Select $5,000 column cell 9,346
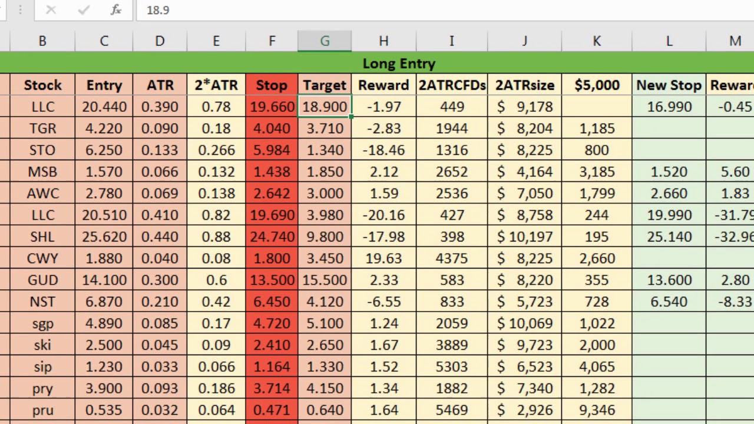 597,410
